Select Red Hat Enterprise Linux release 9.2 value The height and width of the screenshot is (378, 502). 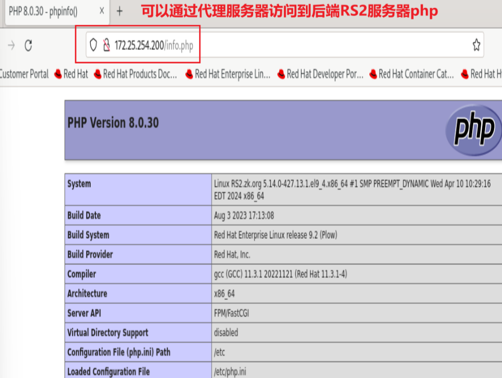pos(276,235)
